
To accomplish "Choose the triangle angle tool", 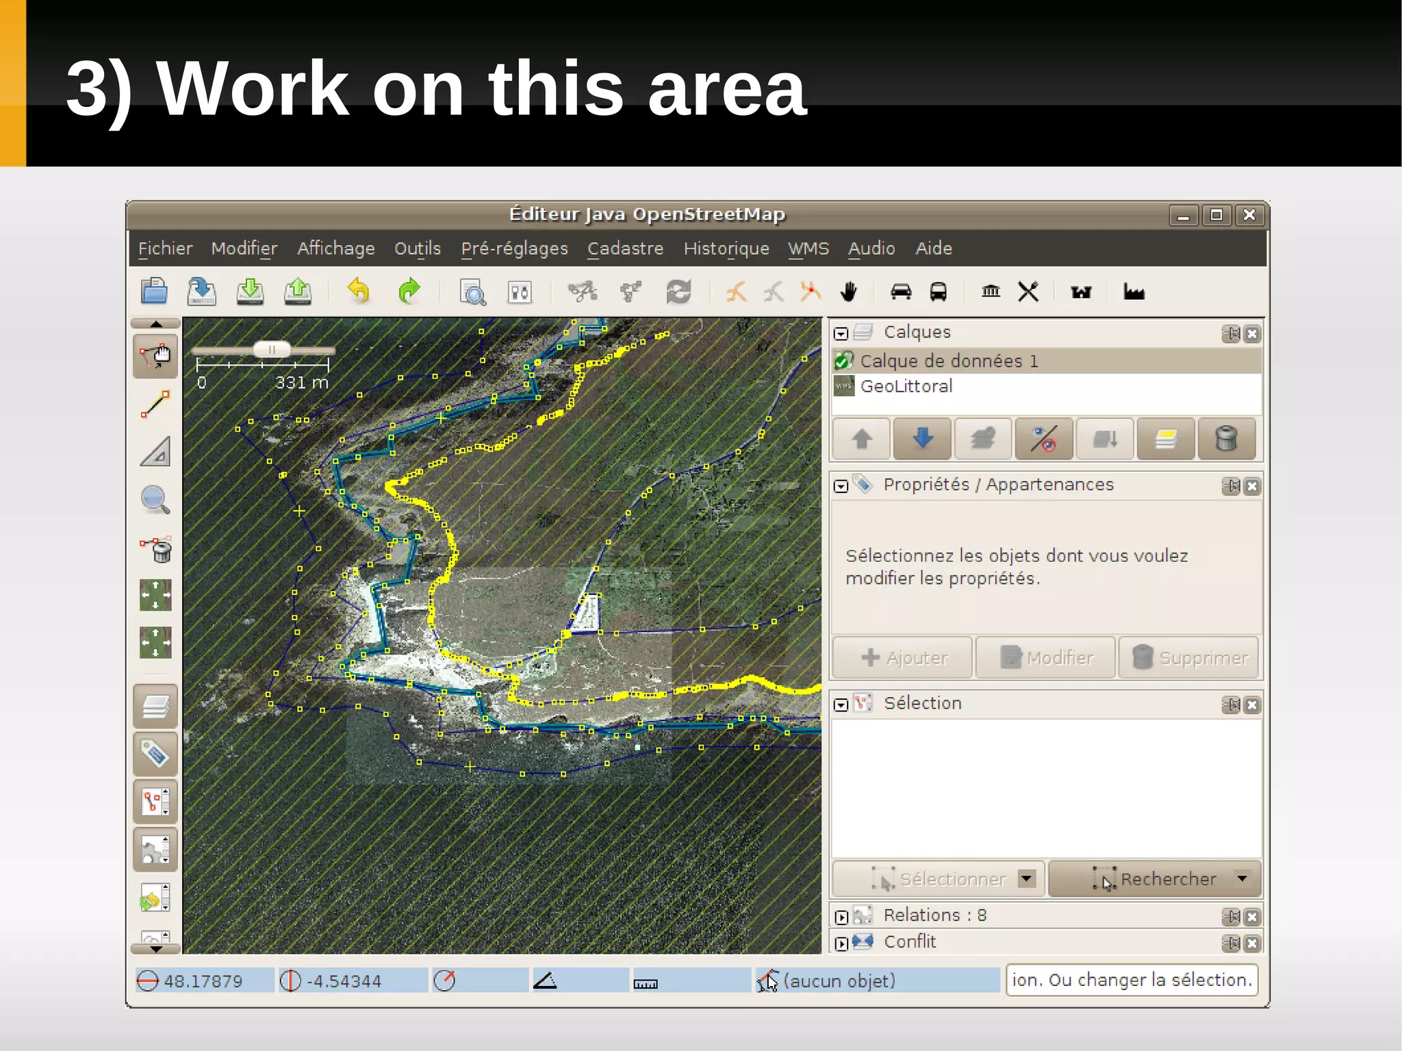I will tap(155, 452).
